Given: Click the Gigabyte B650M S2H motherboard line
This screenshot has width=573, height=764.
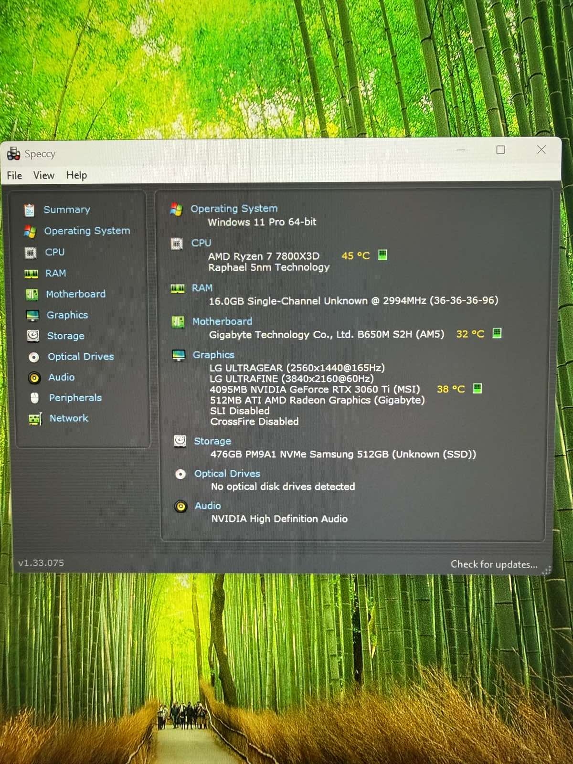Looking at the screenshot, I should (x=327, y=335).
